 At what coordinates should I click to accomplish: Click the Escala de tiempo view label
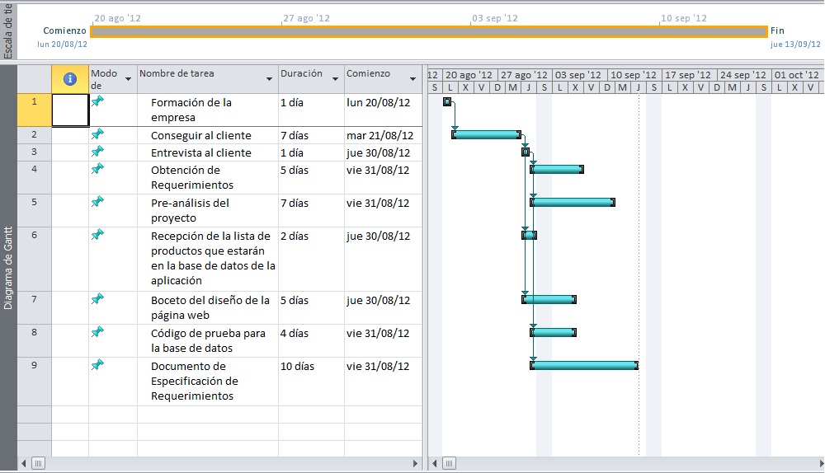pyautogui.click(x=8, y=30)
